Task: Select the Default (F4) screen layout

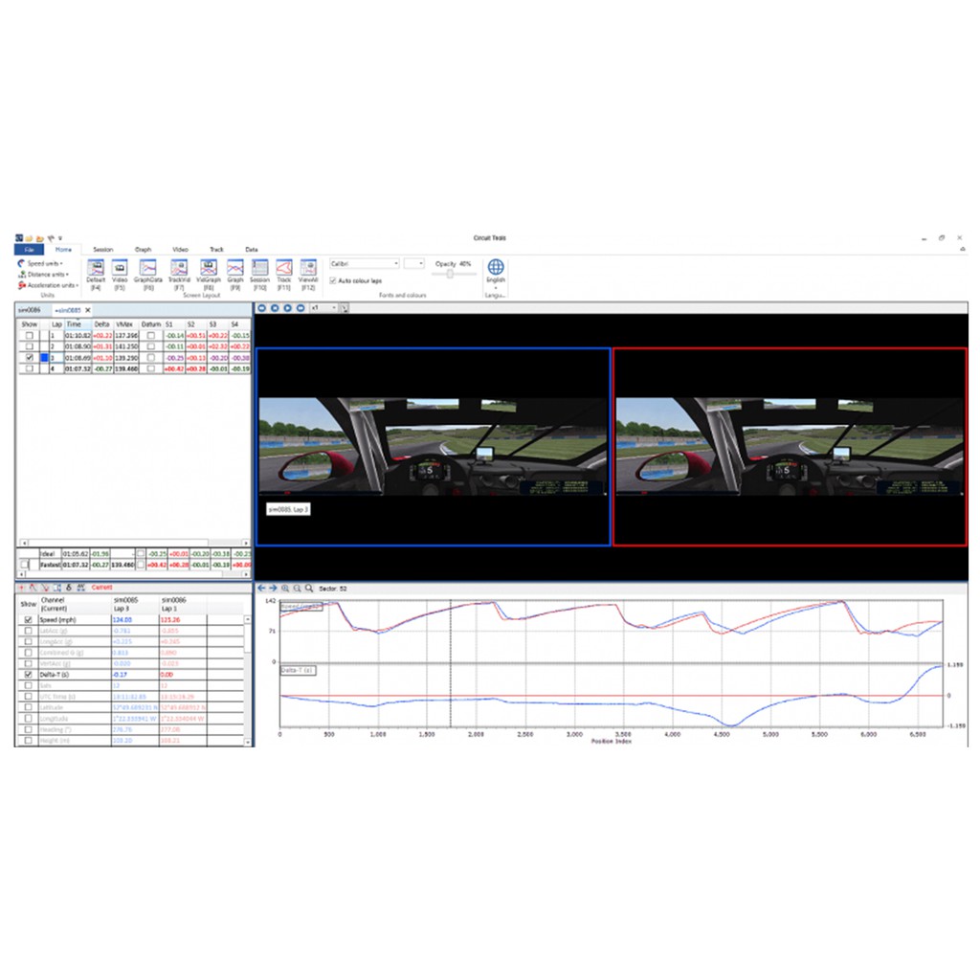Action: click(96, 275)
